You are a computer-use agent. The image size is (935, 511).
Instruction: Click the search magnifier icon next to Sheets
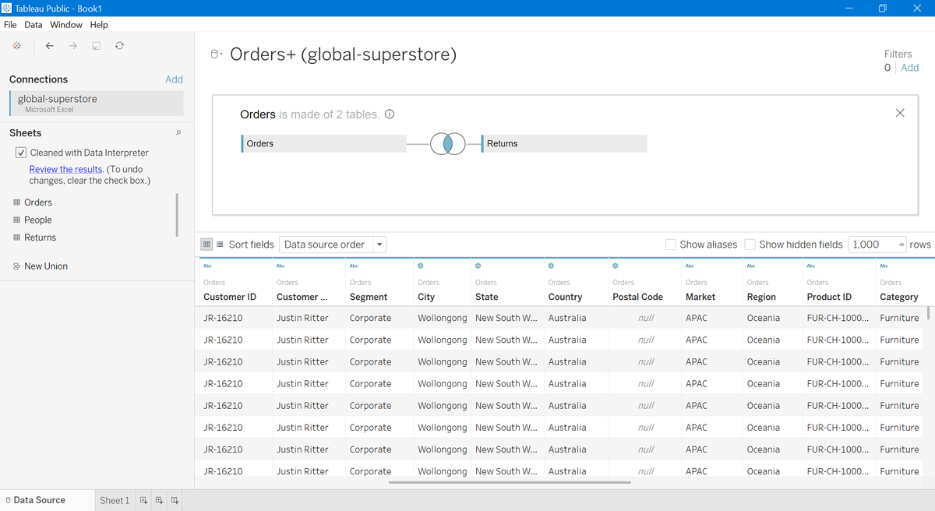point(178,133)
